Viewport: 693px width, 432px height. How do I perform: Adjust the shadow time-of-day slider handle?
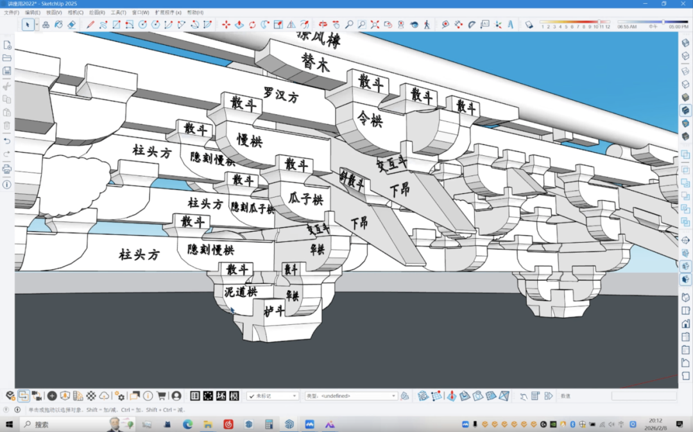point(663,21)
